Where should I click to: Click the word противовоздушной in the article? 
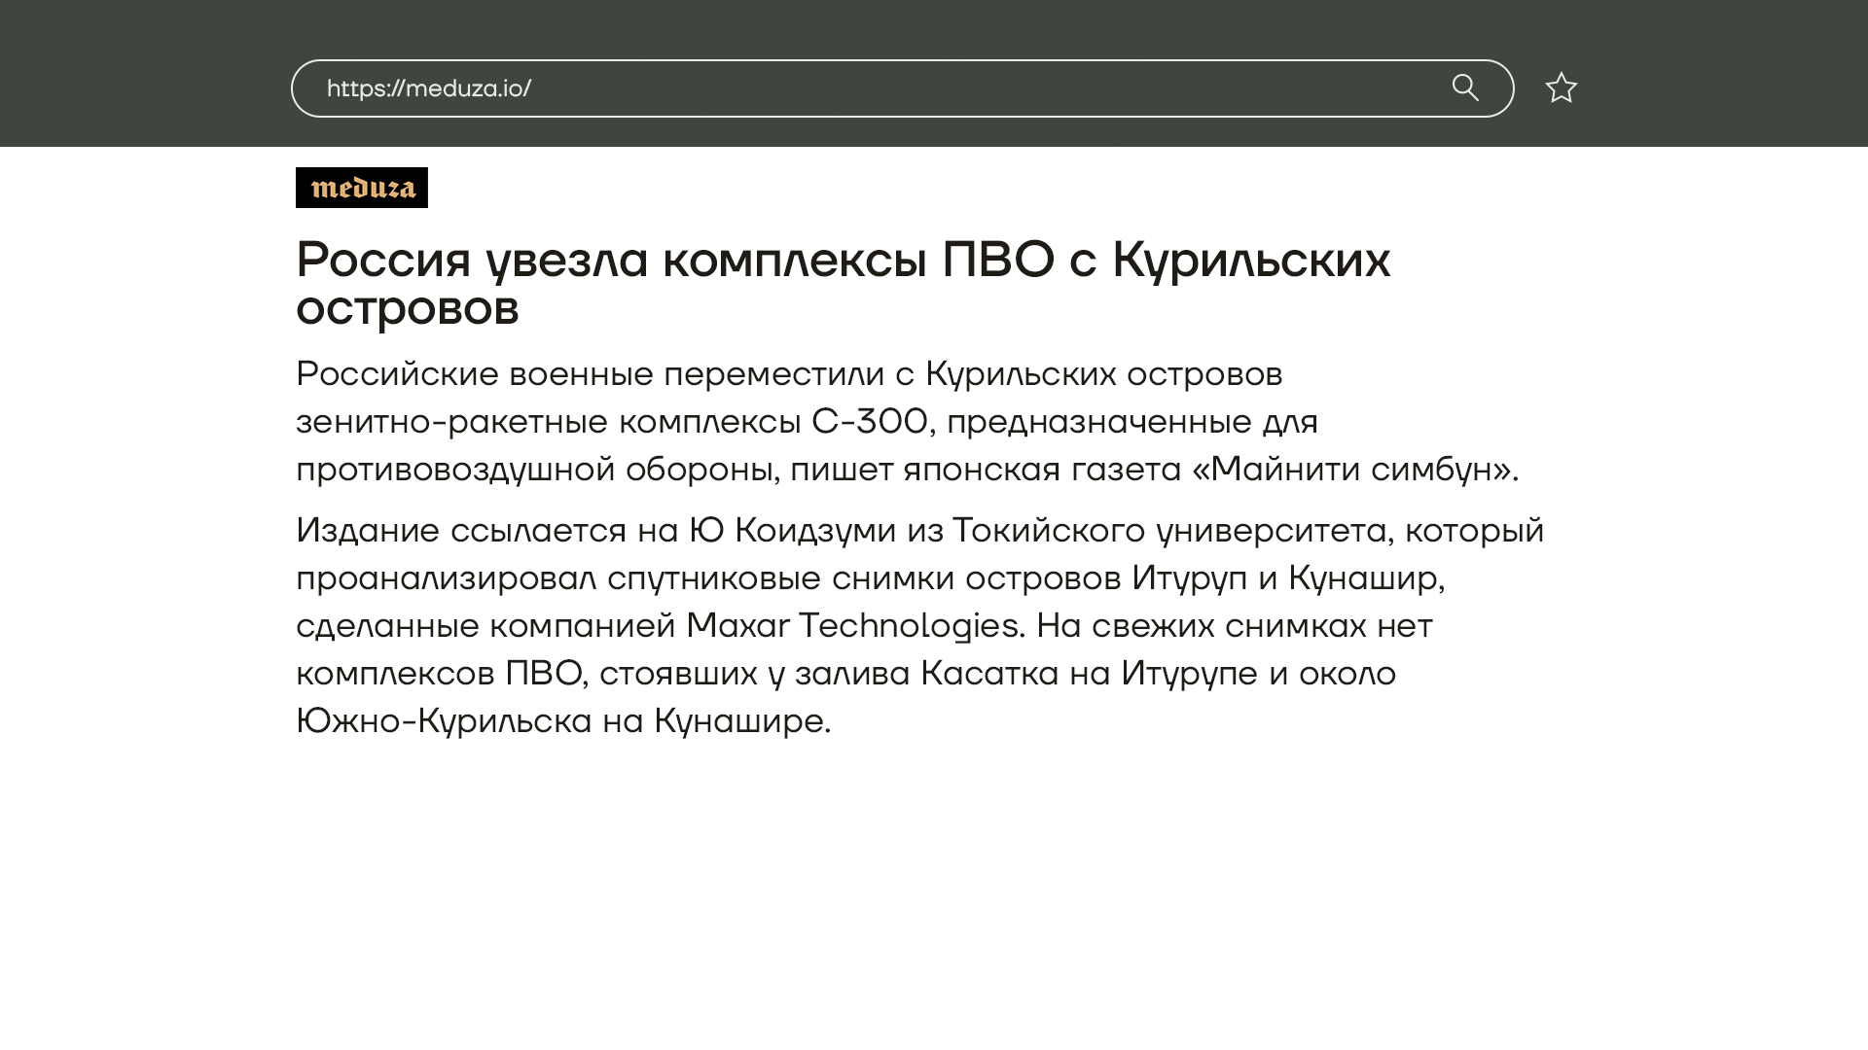[454, 470]
